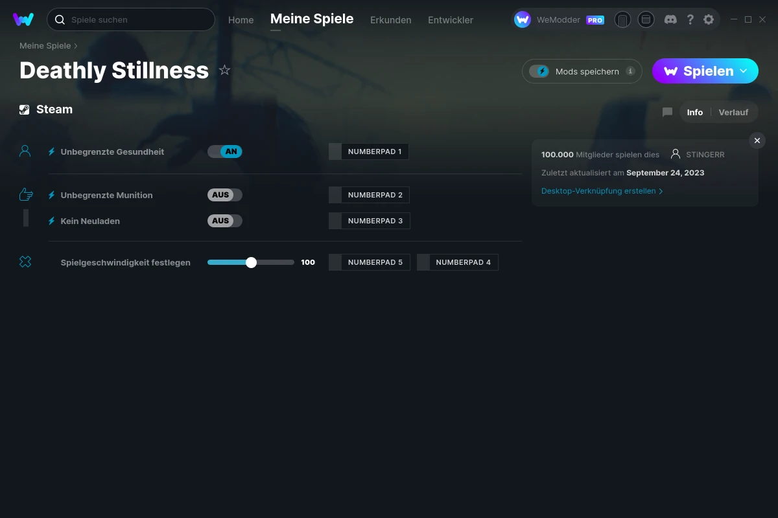This screenshot has height=518, width=778.
Task: Click the Spielgeschwindigkeit slider handle
Action: [x=252, y=262]
